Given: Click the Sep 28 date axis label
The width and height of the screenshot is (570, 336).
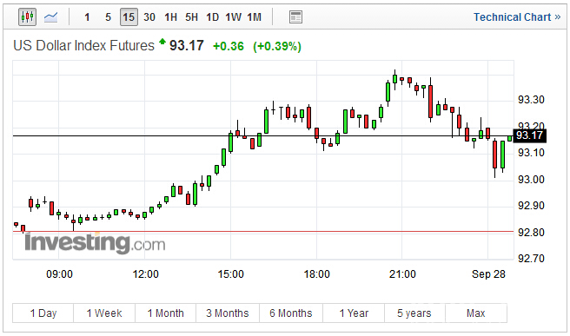Looking at the screenshot, I should 488,274.
